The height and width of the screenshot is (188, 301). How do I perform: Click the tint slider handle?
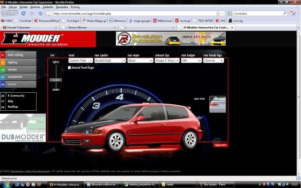point(56,80)
